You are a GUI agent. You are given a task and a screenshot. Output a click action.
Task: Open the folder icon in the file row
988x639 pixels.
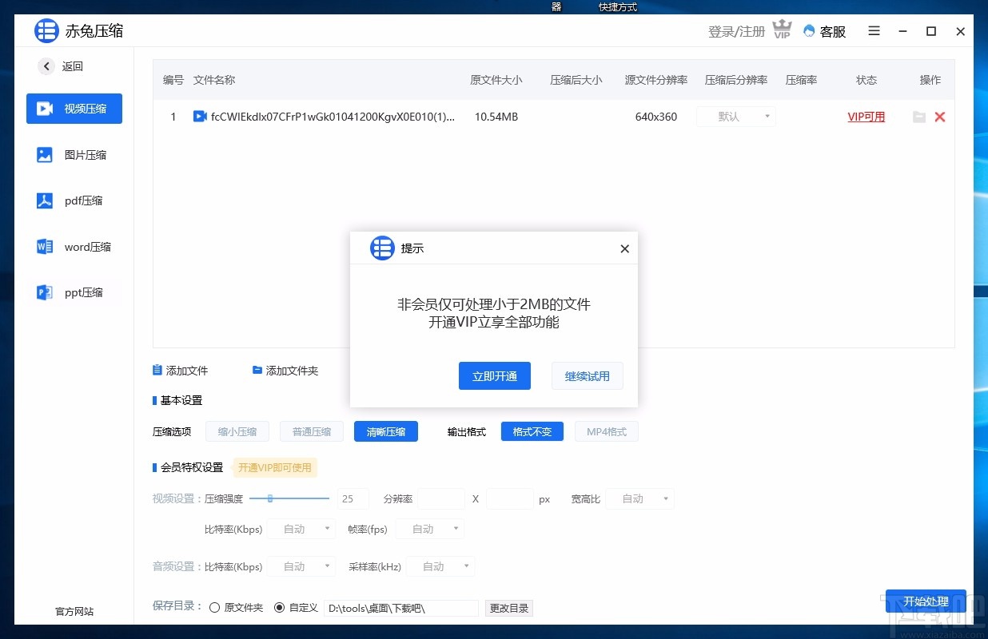(918, 117)
